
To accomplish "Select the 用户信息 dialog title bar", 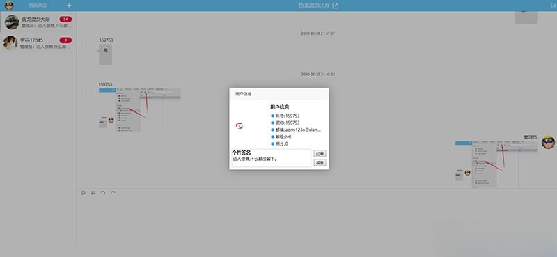I will 279,94.
